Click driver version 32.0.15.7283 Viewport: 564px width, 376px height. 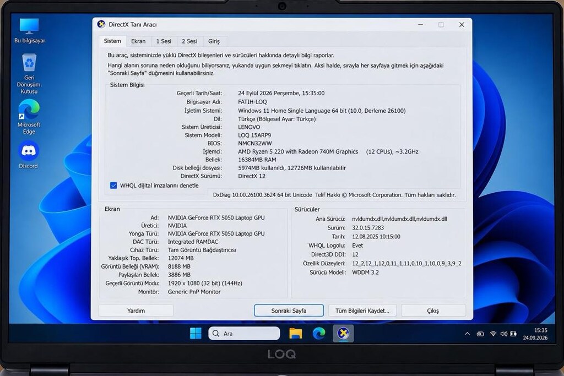tap(368, 227)
